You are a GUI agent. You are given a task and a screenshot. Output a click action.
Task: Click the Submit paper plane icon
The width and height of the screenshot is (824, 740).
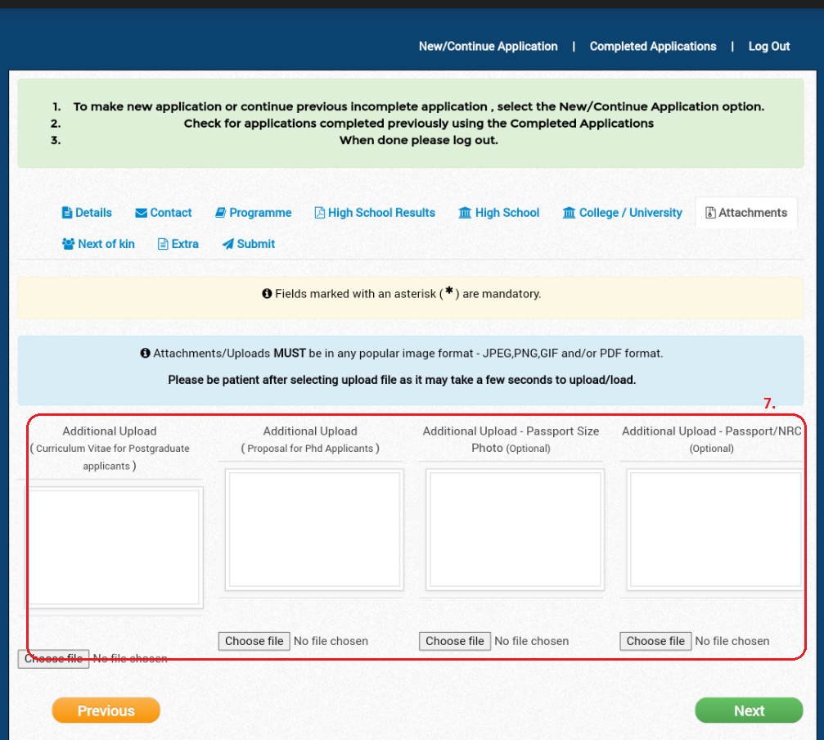pos(228,244)
